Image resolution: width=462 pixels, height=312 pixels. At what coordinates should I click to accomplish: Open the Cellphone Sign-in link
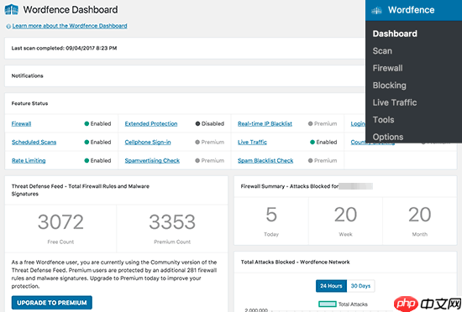148,143
